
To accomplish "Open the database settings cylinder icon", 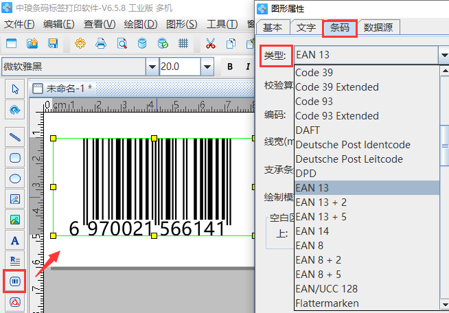I will (142, 43).
